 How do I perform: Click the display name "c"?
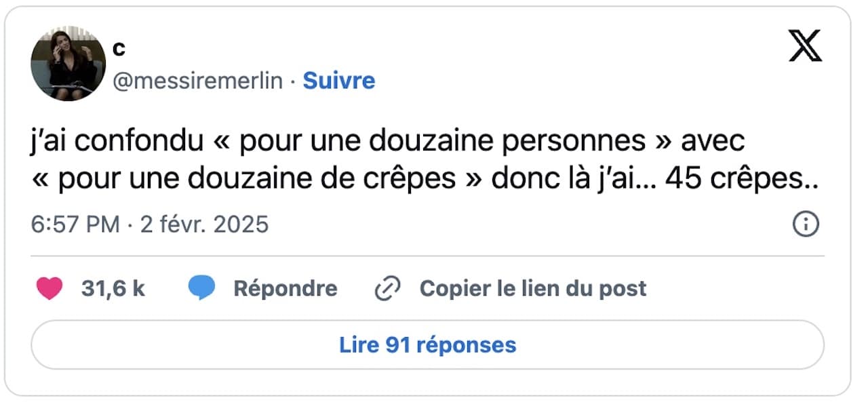pos(119,48)
